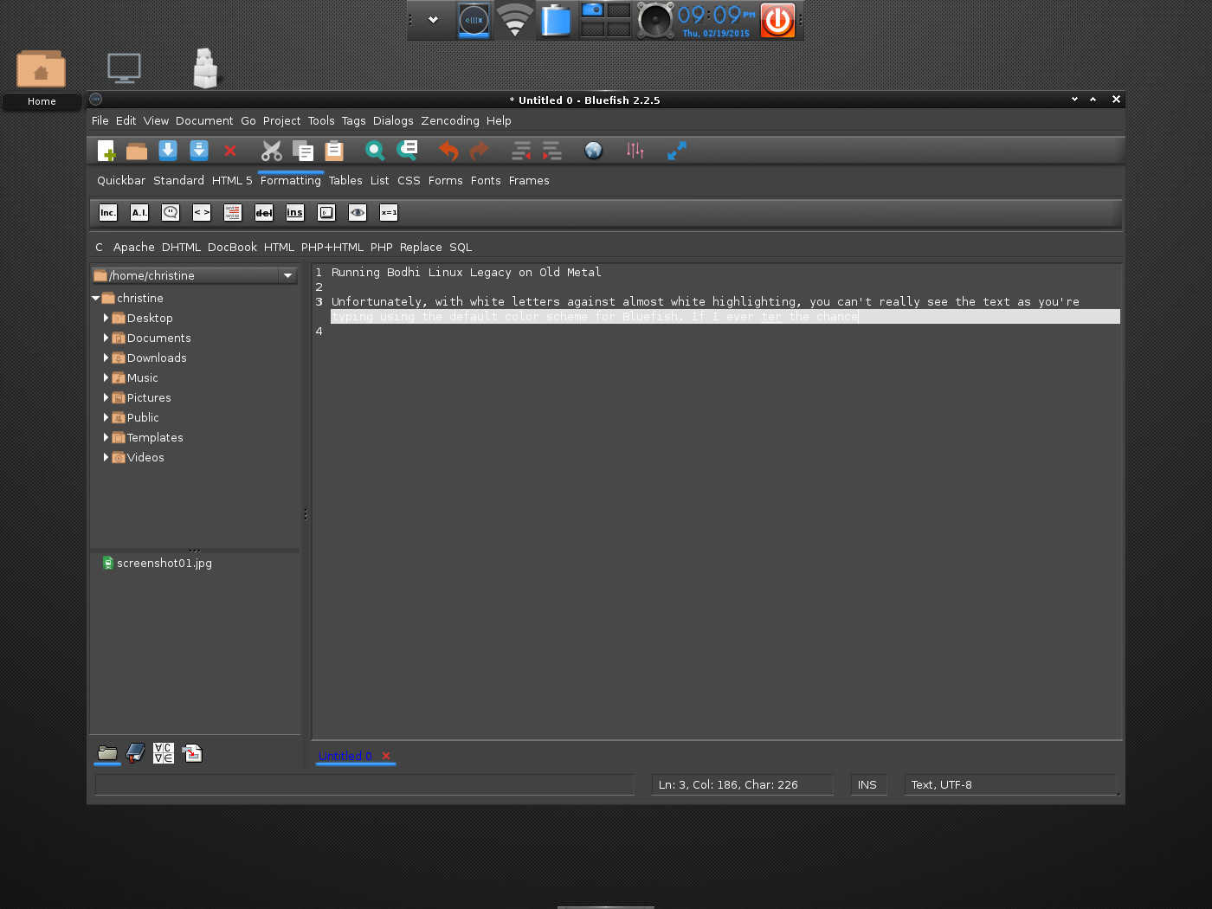Open preferences via the sliders icon

pos(635,151)
